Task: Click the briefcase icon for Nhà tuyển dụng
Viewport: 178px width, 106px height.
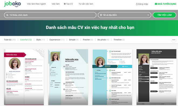Action: [156, 4]
